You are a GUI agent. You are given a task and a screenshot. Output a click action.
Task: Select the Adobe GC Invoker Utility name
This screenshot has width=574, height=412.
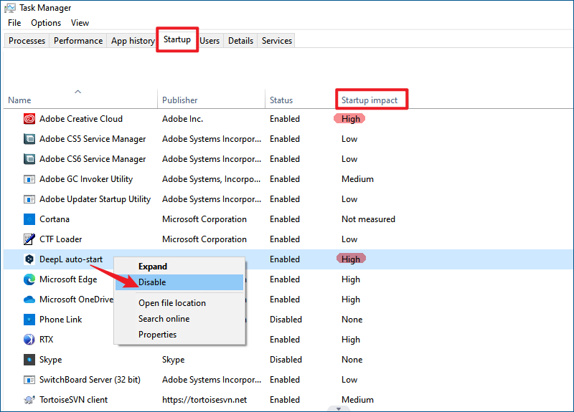(86, 179)
